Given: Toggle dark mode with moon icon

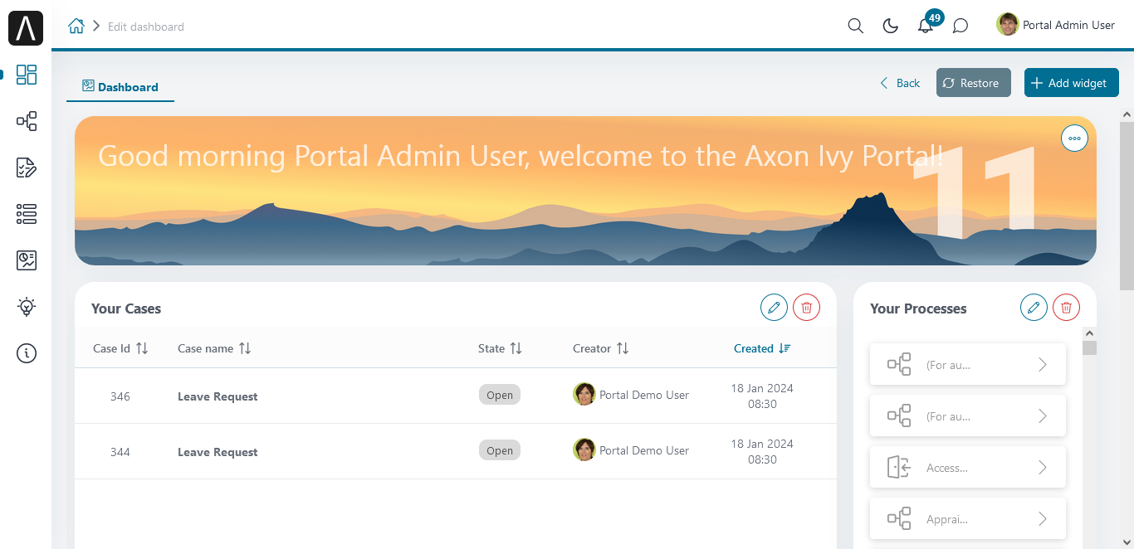Looking at the screenshot, I should [891, 26].
